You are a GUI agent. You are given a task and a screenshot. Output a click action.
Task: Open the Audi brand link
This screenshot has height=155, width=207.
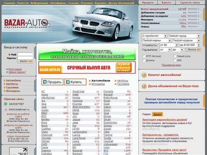point(44,107)
